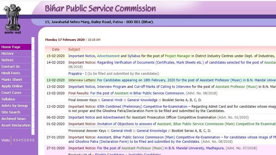Select the date 15-02-2020 cell

[x=55, y=56]
